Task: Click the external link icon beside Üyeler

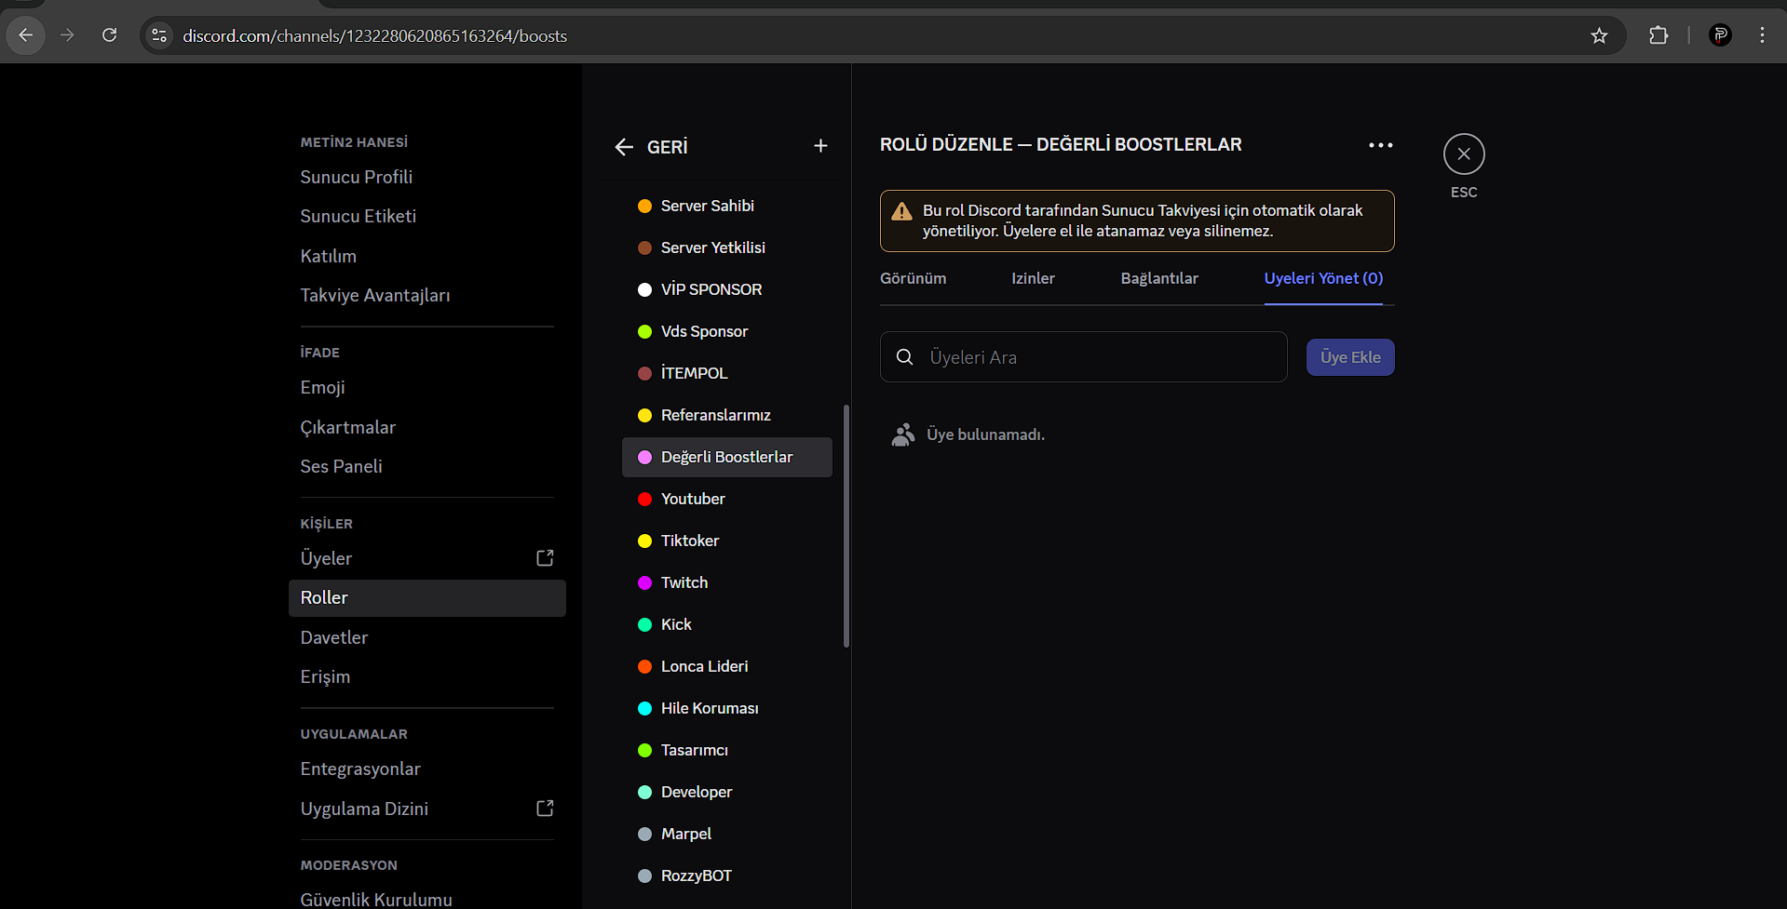Action: (546, 558)
